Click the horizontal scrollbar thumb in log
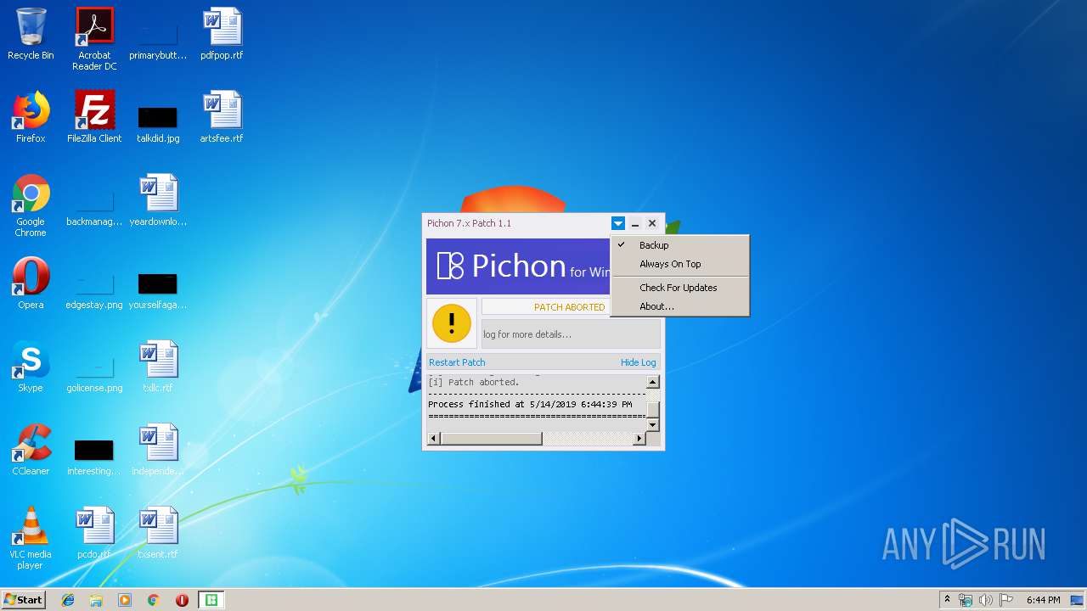 pos(491,439)
